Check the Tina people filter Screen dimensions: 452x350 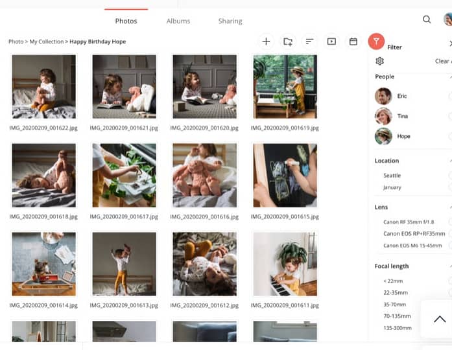[x=450, y=116]
